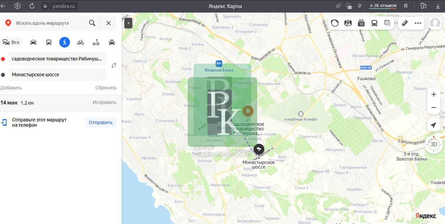Screen dimensions: 445x224
Task: Toggle moving transport bus layer
Action: (374, 23)
